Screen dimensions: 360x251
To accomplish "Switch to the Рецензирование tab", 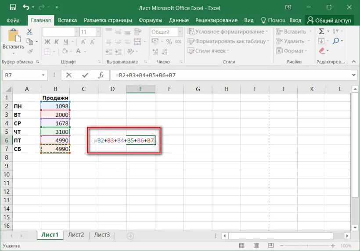I will 216,20.
